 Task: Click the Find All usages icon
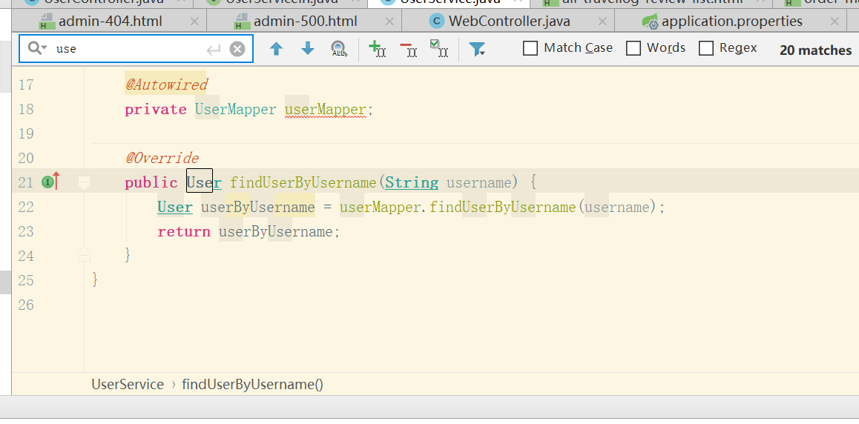coord(339,49)
